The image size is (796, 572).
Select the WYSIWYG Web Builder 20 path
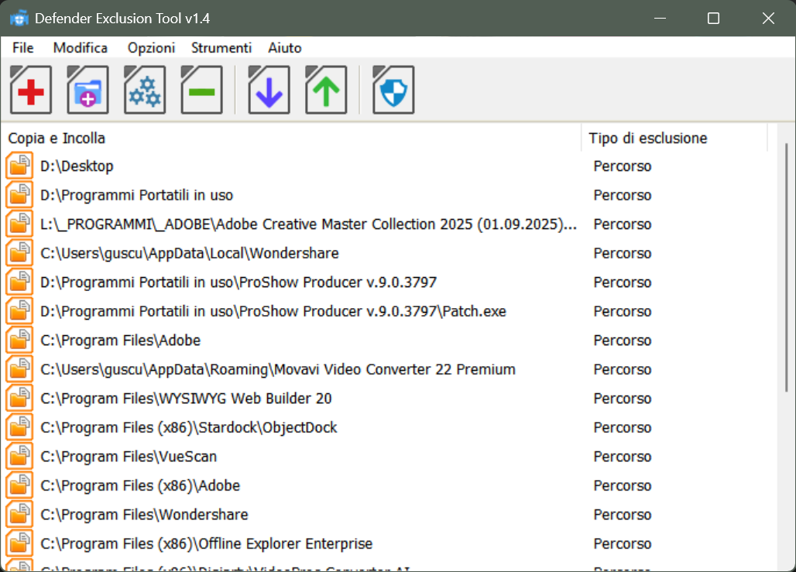click(x=186, y=399)
